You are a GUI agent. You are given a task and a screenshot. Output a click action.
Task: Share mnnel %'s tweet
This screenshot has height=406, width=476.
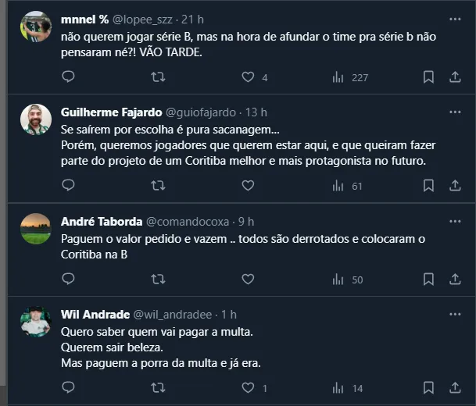click(455, 77)
